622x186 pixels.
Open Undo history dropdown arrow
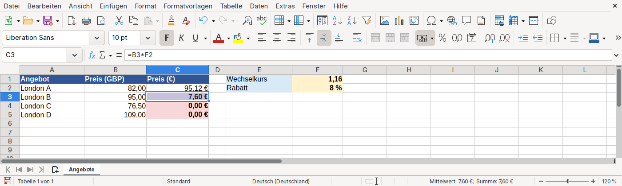pyautogui.click(x=213, y=20)
